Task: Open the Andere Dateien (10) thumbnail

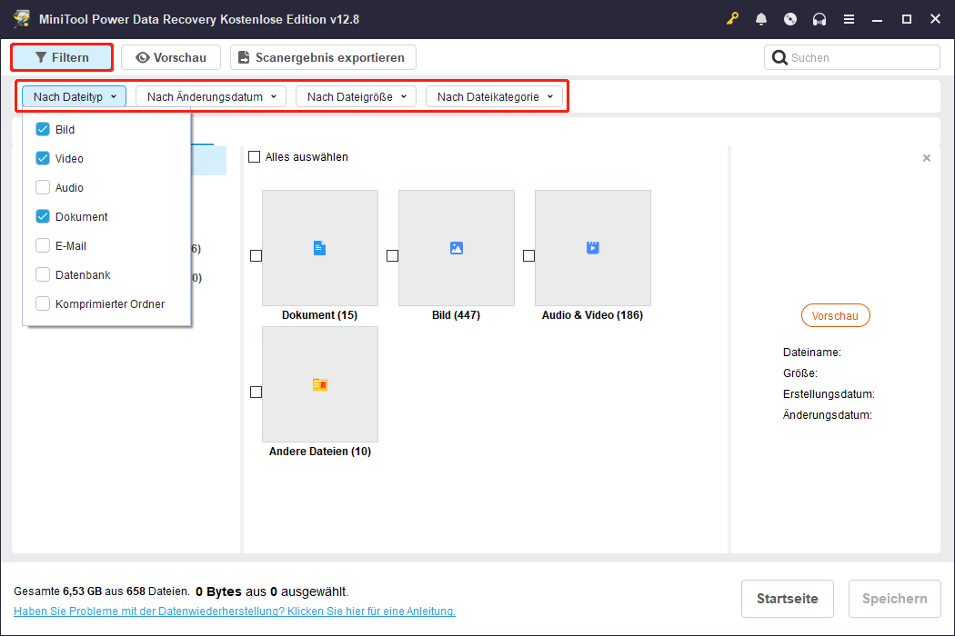Action: click(320, 384)
